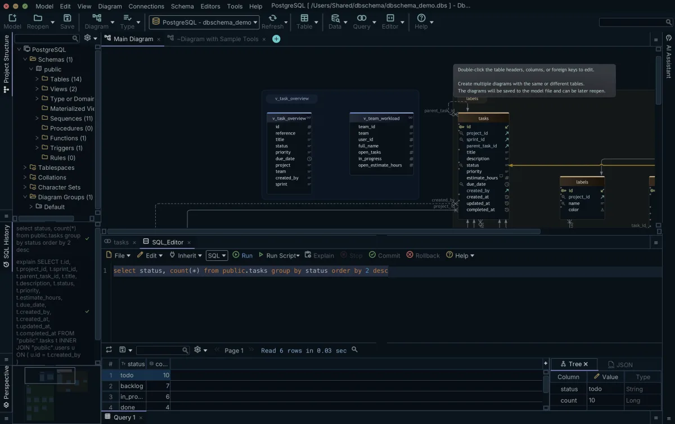The width and height of the screenshot is (675, 424).
Task: Click the result pane swap arrows icon
Action: click(x=109, y=350)
